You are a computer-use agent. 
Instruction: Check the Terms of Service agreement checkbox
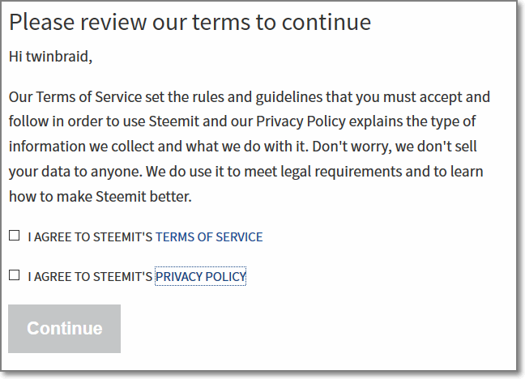pos(15,236)
